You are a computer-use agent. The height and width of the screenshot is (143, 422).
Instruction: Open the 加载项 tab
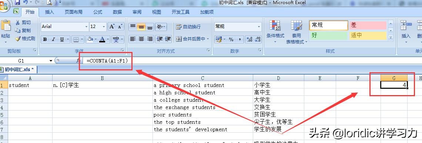207,12
